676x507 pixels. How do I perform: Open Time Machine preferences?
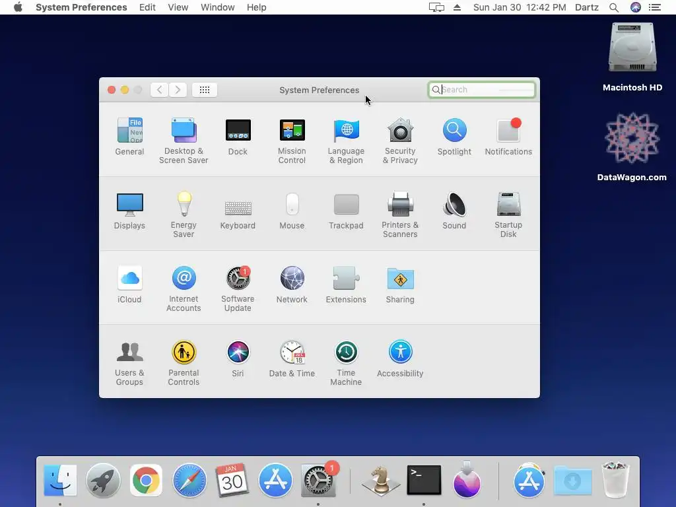point(346,363)
